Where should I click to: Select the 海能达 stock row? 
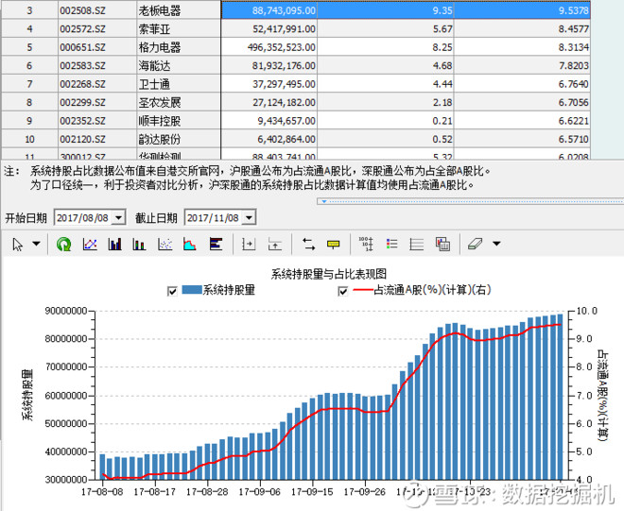[x=296, y=65]
